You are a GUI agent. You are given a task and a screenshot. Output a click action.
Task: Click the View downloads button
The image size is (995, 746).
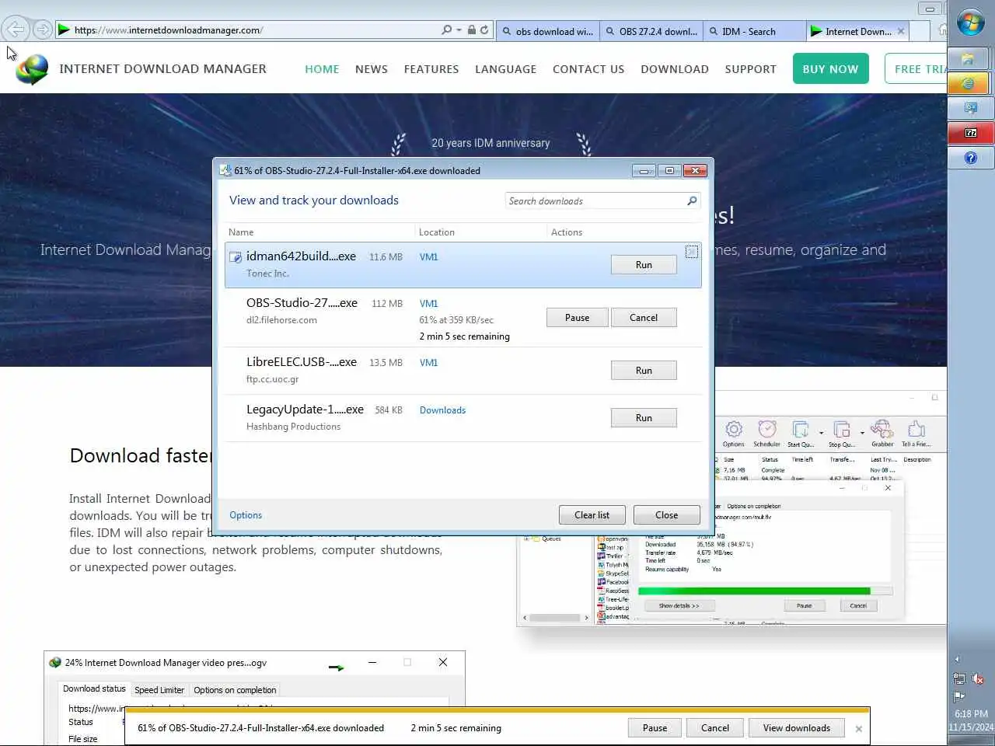pyautogui.click(x=797, y=728)
